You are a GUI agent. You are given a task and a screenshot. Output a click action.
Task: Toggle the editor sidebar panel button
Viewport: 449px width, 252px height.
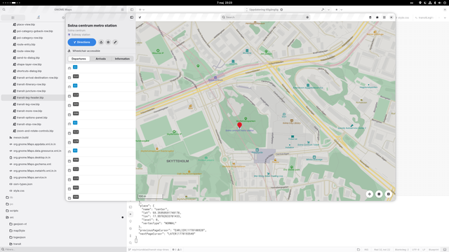132,10
